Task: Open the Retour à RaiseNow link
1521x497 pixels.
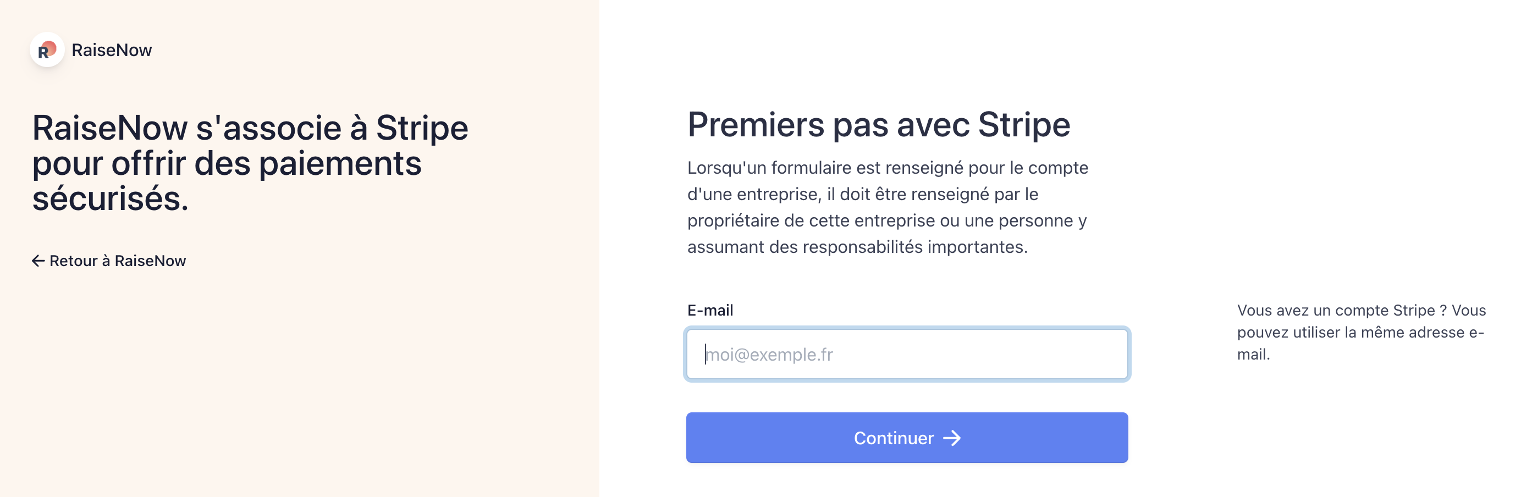Action: tap(109, 261)
